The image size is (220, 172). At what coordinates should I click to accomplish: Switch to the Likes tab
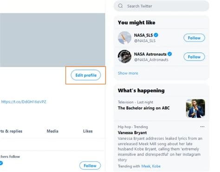pos(88,131)
